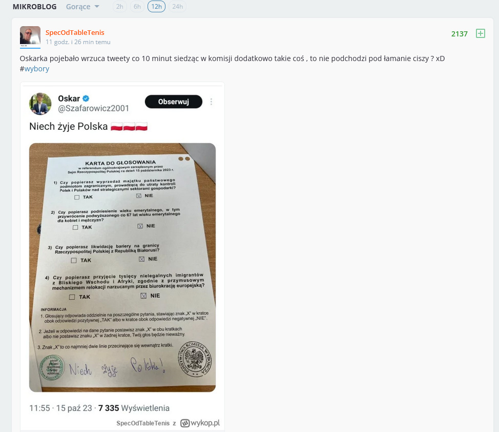499x432 pixels.
Task: Click the 2137 vote count
Action: click(x=459, y=34)
